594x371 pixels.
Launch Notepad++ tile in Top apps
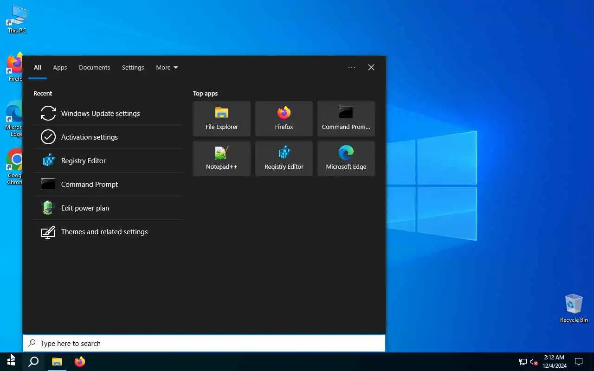click(222, 159)
